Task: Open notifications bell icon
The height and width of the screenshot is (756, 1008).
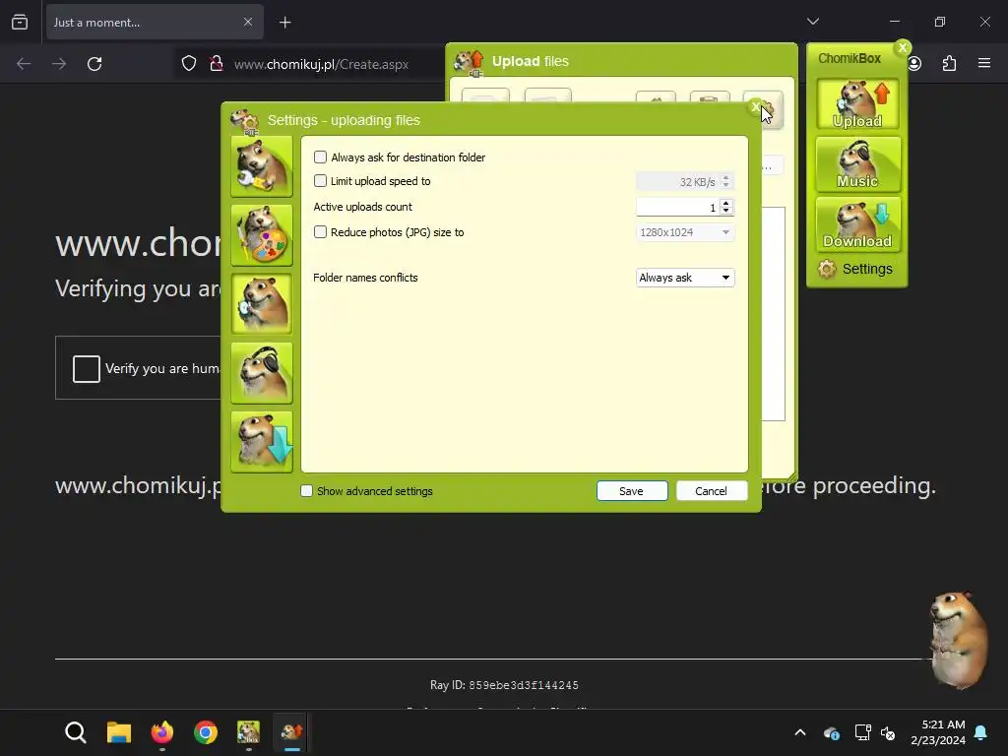Action: pyautogui.click(x=981, y=732)
